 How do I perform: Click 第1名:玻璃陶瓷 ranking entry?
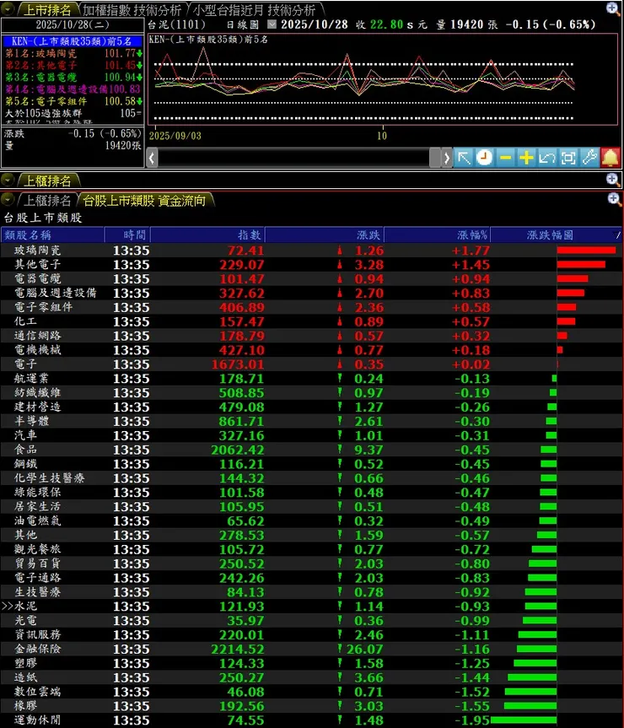pos(73,53)
